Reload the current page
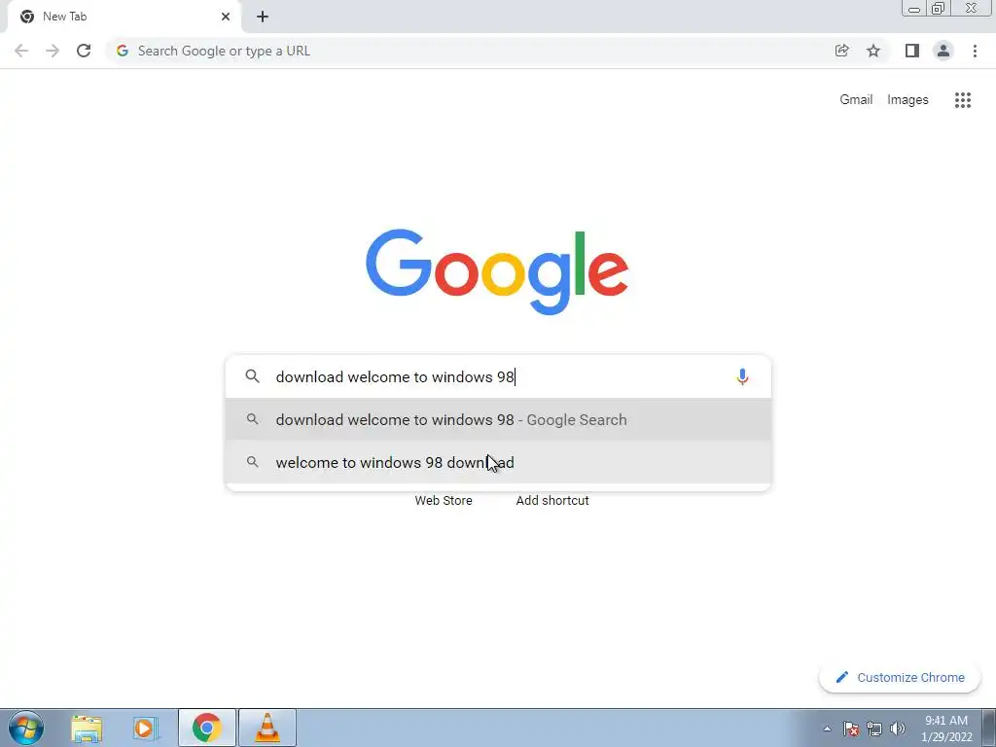 pos(84,51)
